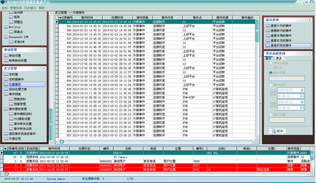Click the 查询 search button

coord(277,131)
